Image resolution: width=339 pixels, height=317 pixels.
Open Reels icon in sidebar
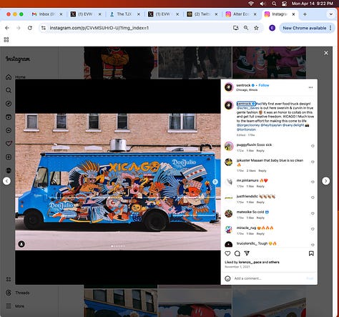(x=9, y=117)
